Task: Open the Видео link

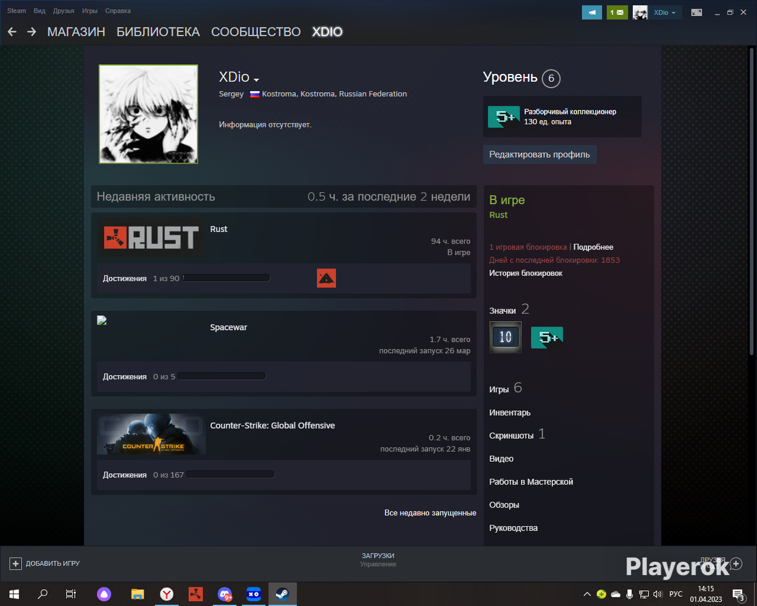Action: pyautogui.click(x=501, y=459)
